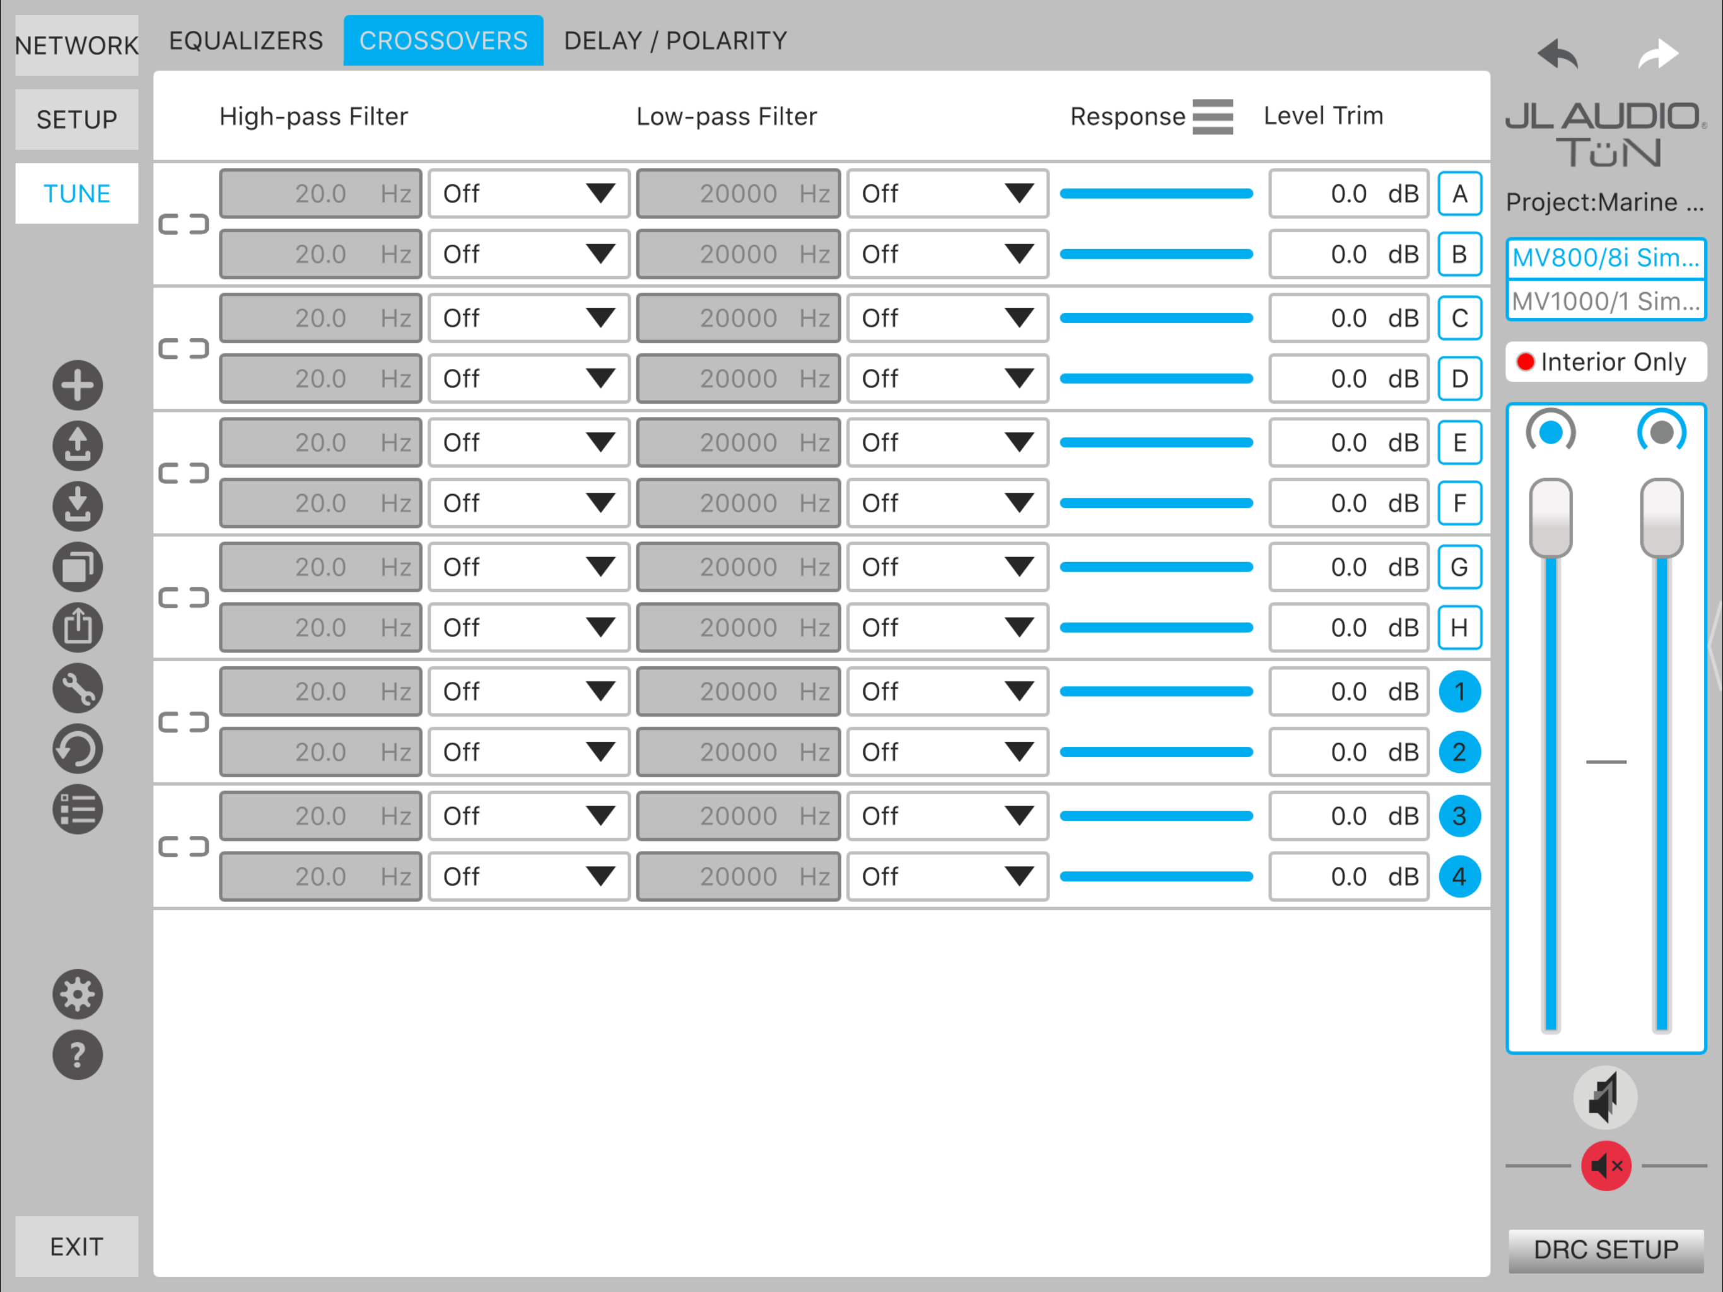
Task: Click channel H Level Trim dB field
Action: tap(1348, 627)
